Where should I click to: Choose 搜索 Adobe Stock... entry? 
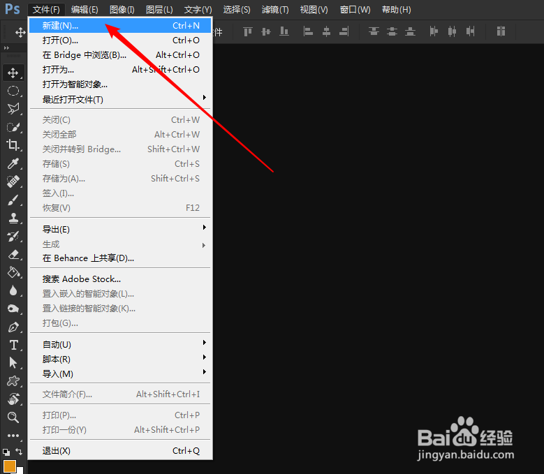119,279
